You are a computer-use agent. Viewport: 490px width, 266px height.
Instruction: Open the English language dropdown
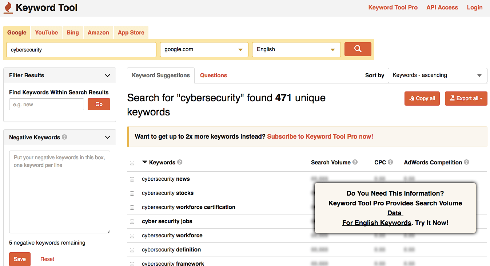click(x=332, y=49)
